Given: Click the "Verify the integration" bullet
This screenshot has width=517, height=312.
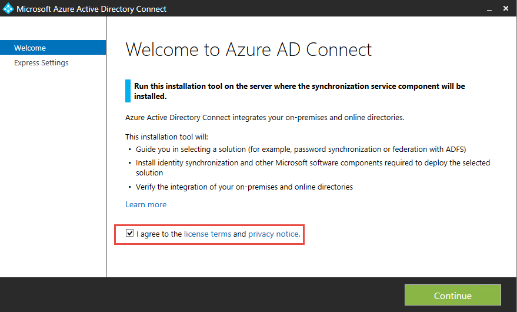Looking at the screenshot, I should (244, 187).
